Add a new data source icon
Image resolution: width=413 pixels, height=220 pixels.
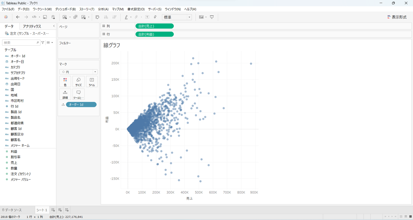[x=53, y=17]
